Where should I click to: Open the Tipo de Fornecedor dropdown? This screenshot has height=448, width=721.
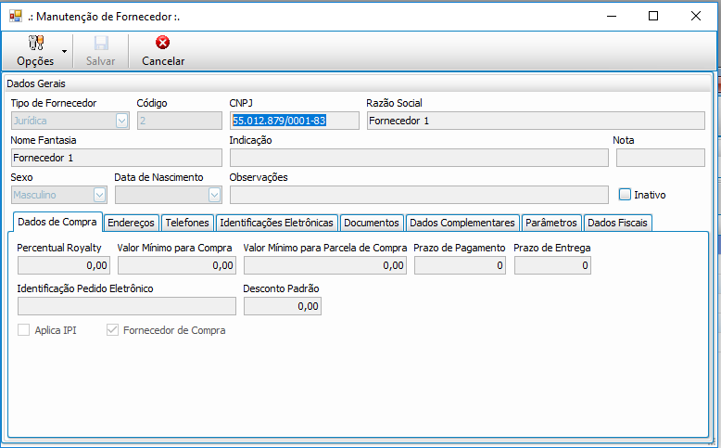pos(121,121)
